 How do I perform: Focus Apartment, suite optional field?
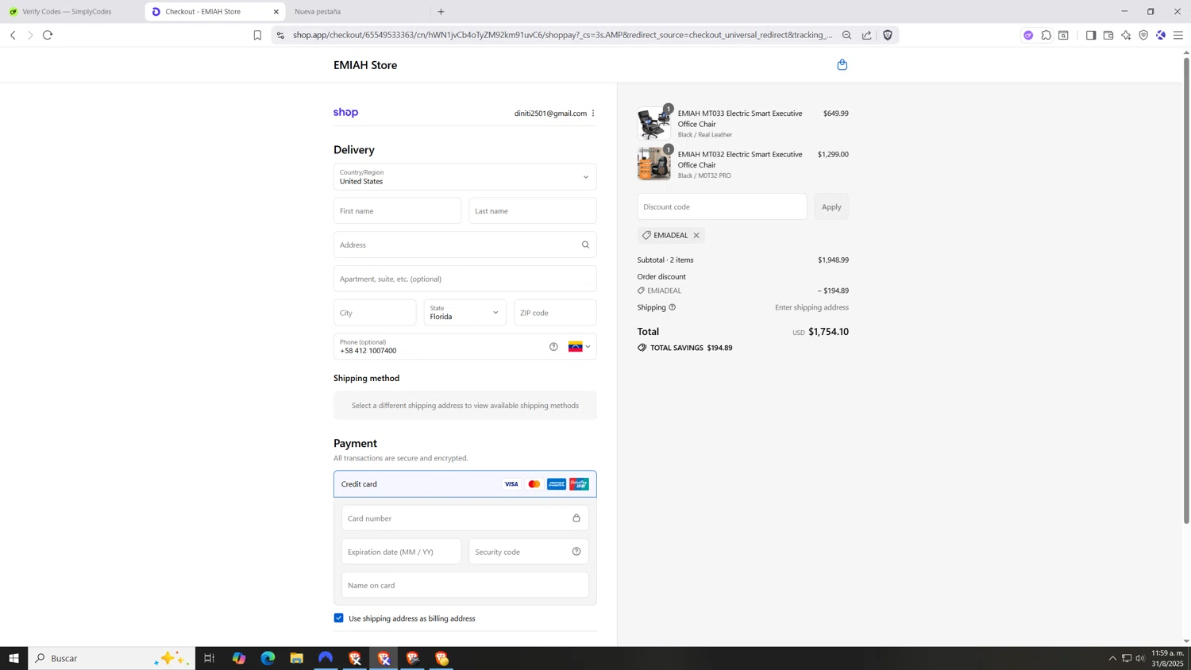pos(465,279)
